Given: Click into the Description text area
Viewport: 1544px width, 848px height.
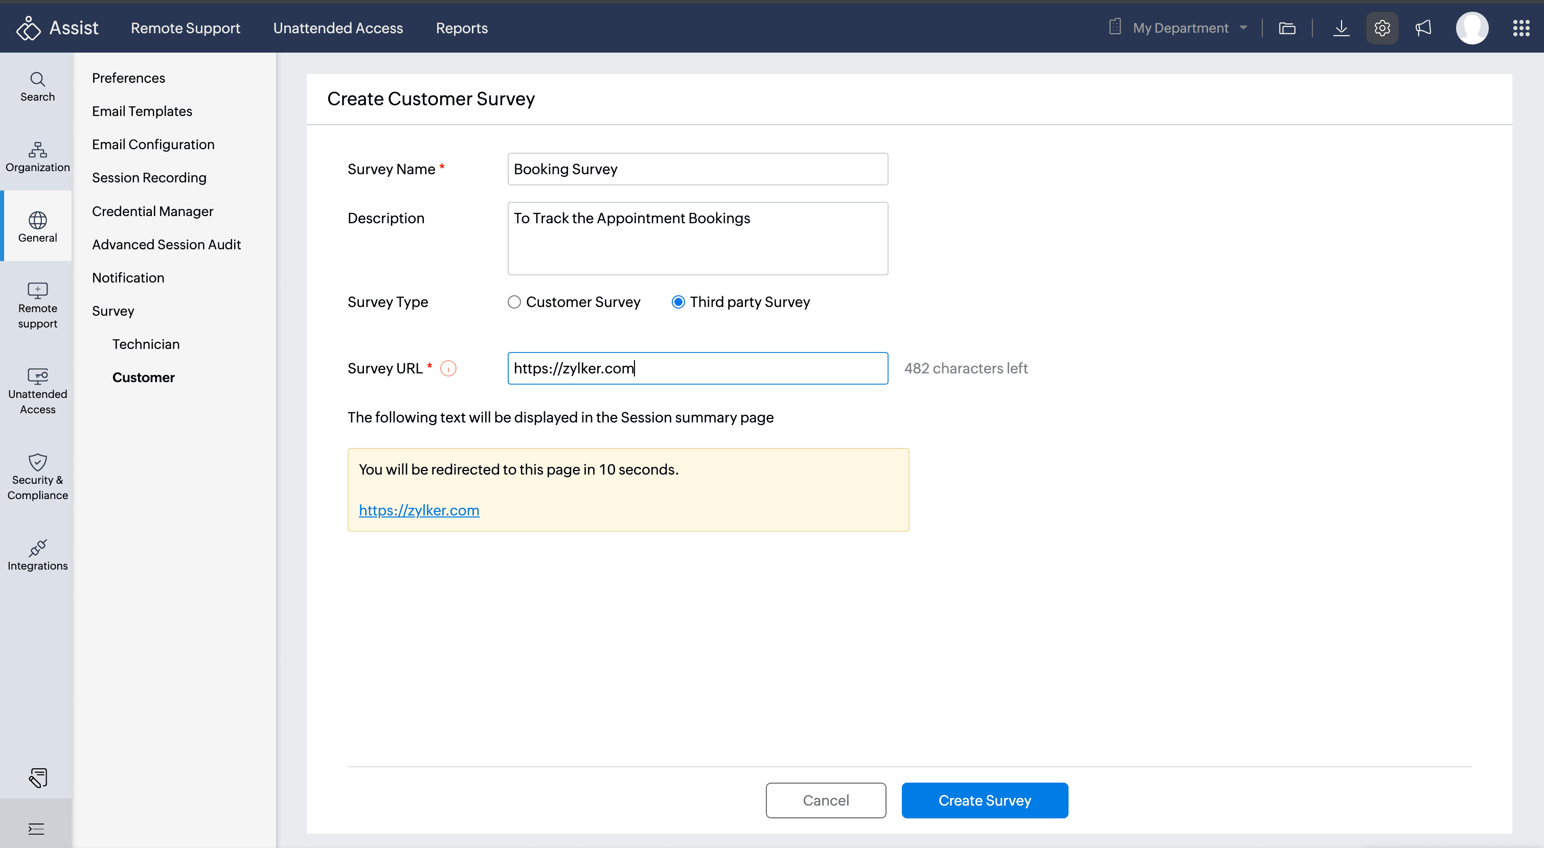Looking at the screenshot, I should (x=697, y=239).
